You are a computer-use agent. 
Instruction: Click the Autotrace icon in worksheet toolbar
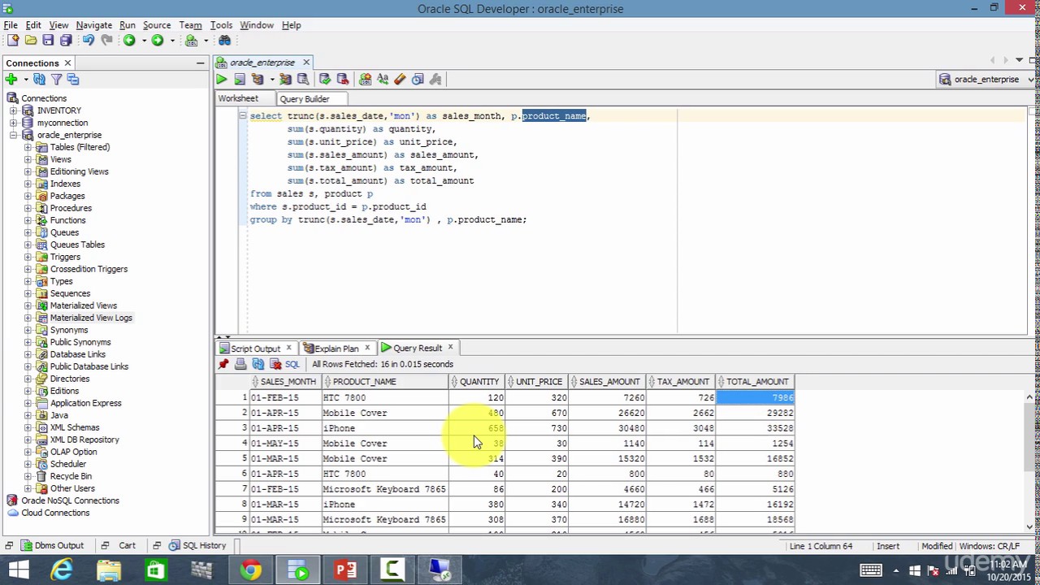(x=285, y=79)
